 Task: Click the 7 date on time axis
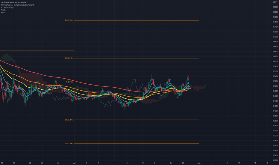click(98, 163)
